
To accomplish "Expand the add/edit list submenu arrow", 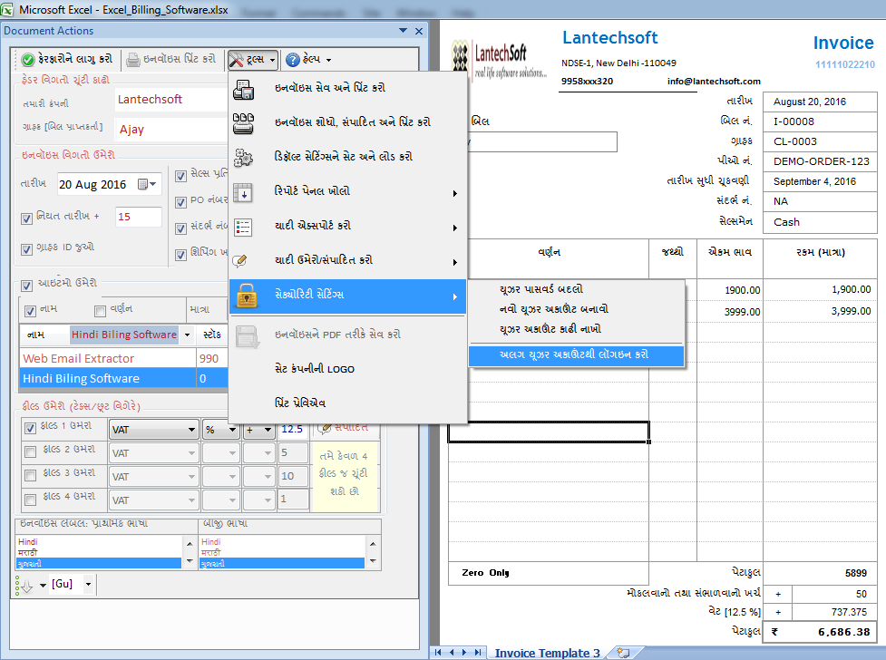I will (455, 263).
